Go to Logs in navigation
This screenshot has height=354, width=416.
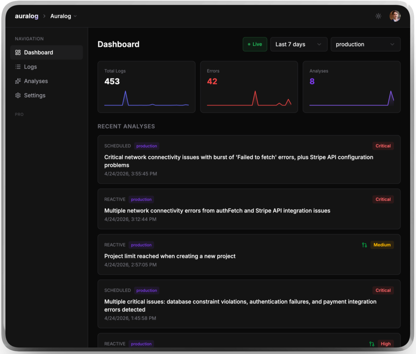(x=47, y=67)
